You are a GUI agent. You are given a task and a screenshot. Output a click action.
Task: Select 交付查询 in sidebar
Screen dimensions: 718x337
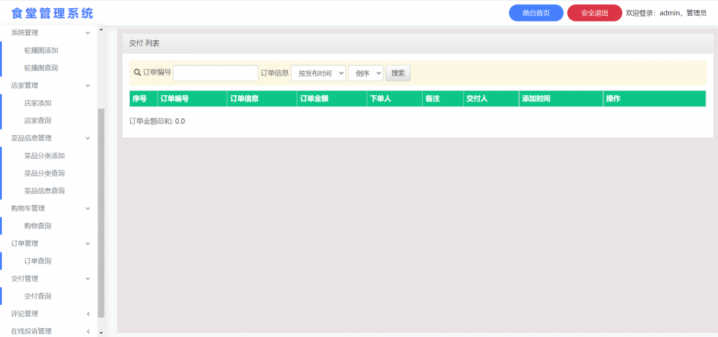(38, 296)
